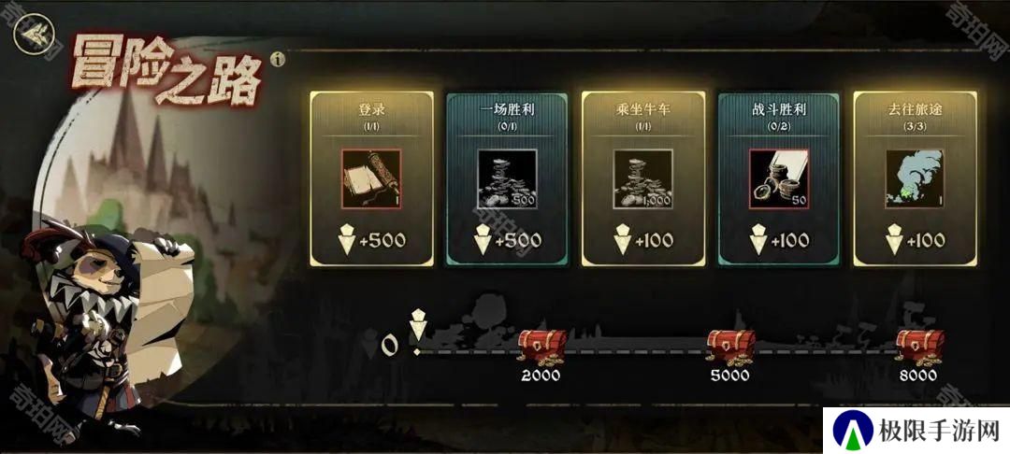Select the 去往旅途 quest card title
Image resolution: width=1010 pixels, height=454 pixels.
point(915,110)
